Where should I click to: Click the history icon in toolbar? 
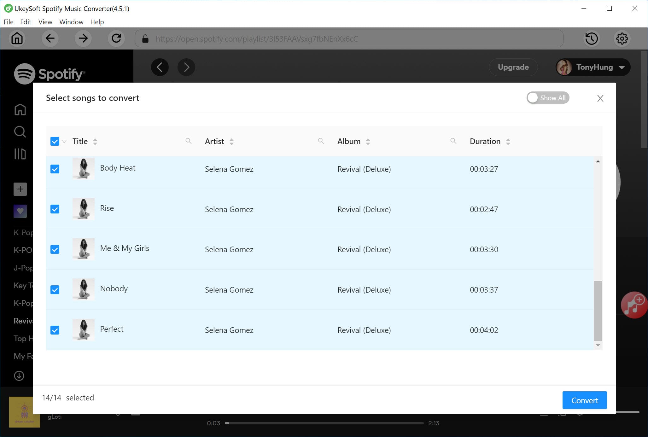[x=592, y=38]
